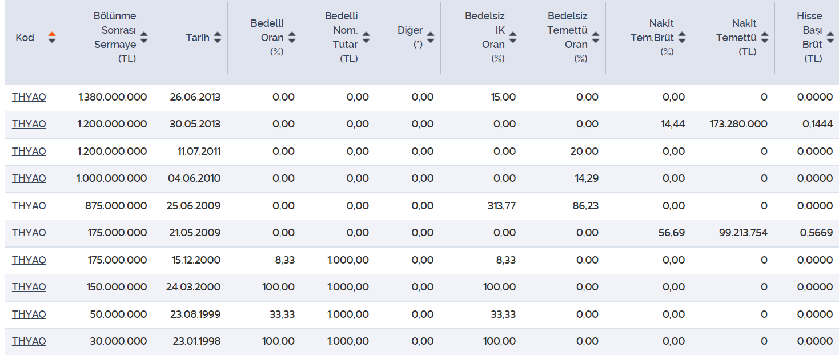Open the THYAO link dated 26.06.2013
This screenshot has width=839, height=355.
click(x=29, y=97)
